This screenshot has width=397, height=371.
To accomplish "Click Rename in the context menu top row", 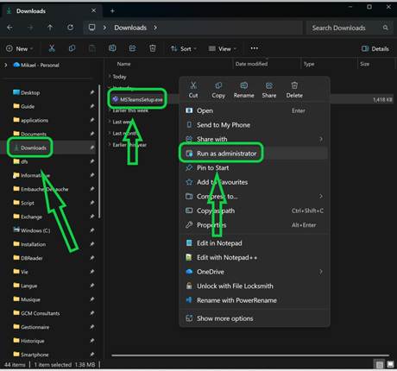I will coord(243,90).
